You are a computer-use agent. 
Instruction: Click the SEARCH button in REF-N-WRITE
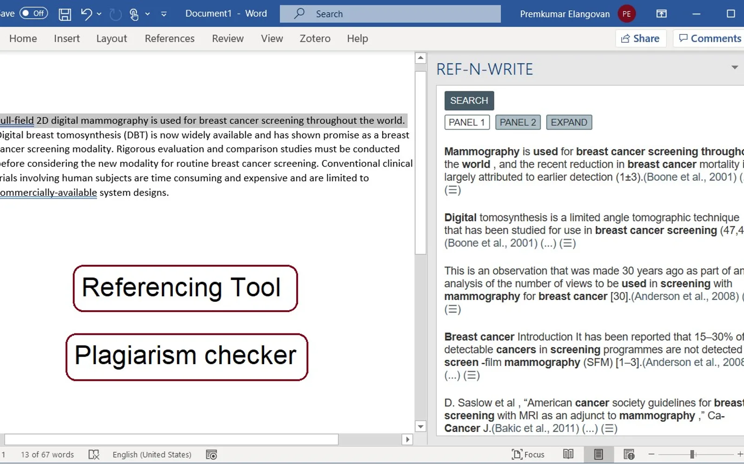[469, 100]
